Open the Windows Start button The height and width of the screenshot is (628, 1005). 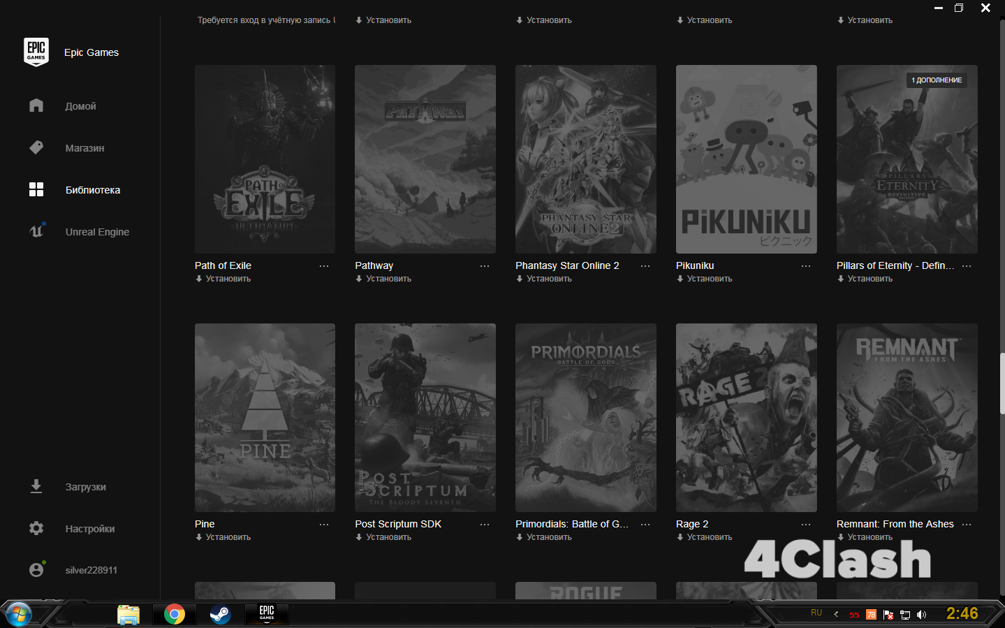point(18,615)
